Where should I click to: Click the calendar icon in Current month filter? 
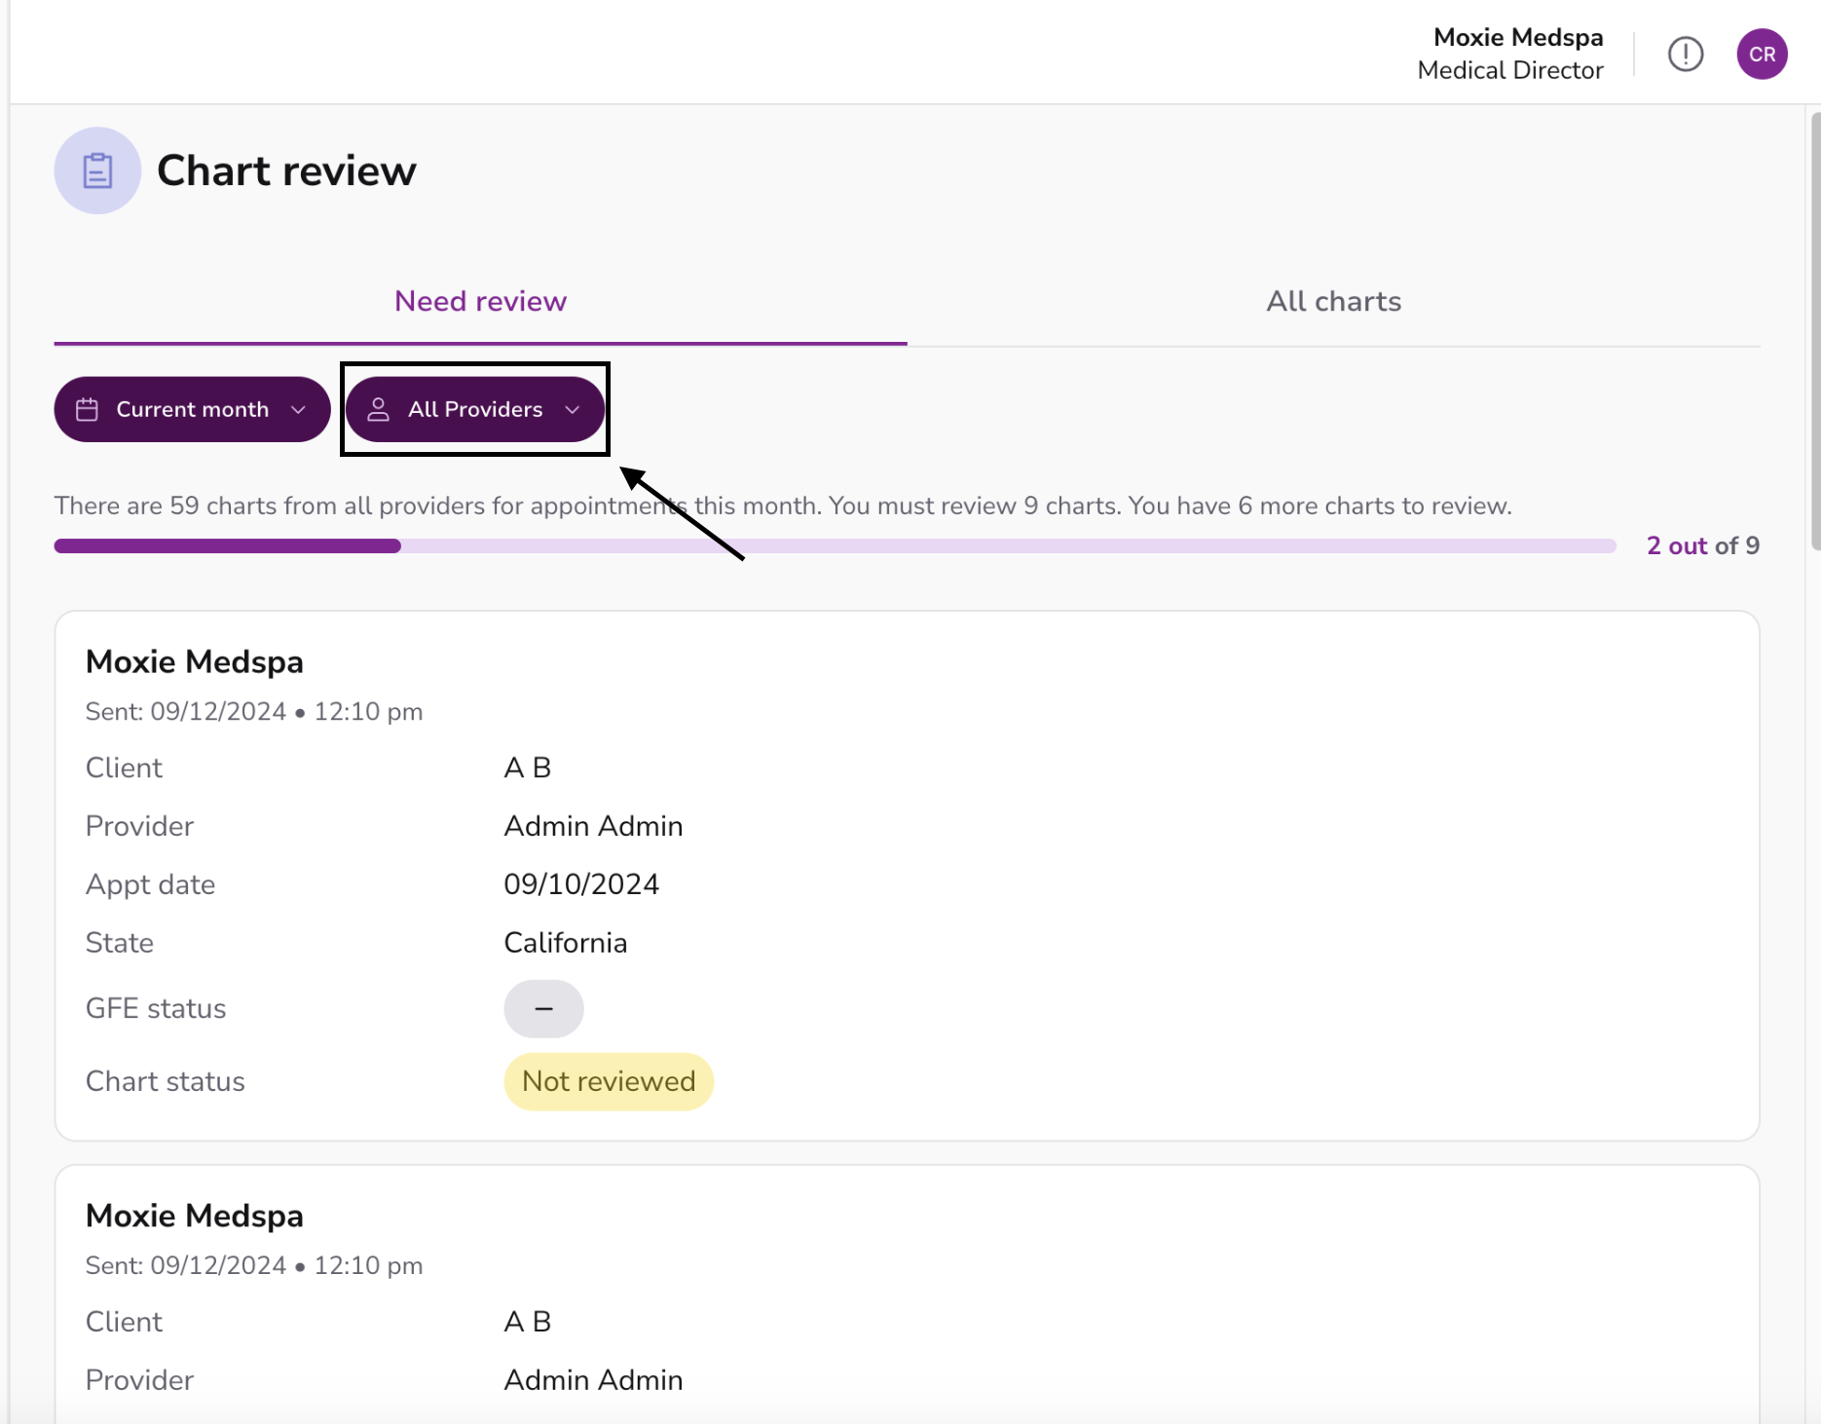pyautogui.click(x=87, y=409)
